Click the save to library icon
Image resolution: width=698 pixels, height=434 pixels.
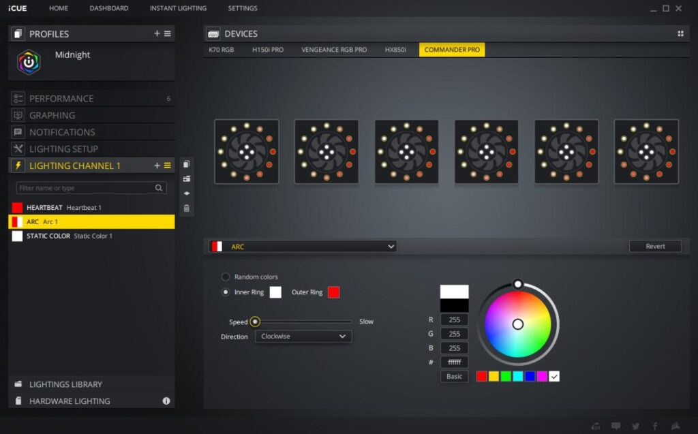187,179
